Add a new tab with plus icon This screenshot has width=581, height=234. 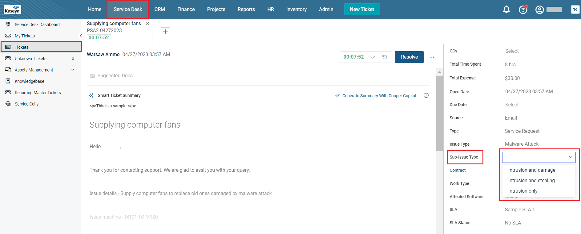click(165, 32)
